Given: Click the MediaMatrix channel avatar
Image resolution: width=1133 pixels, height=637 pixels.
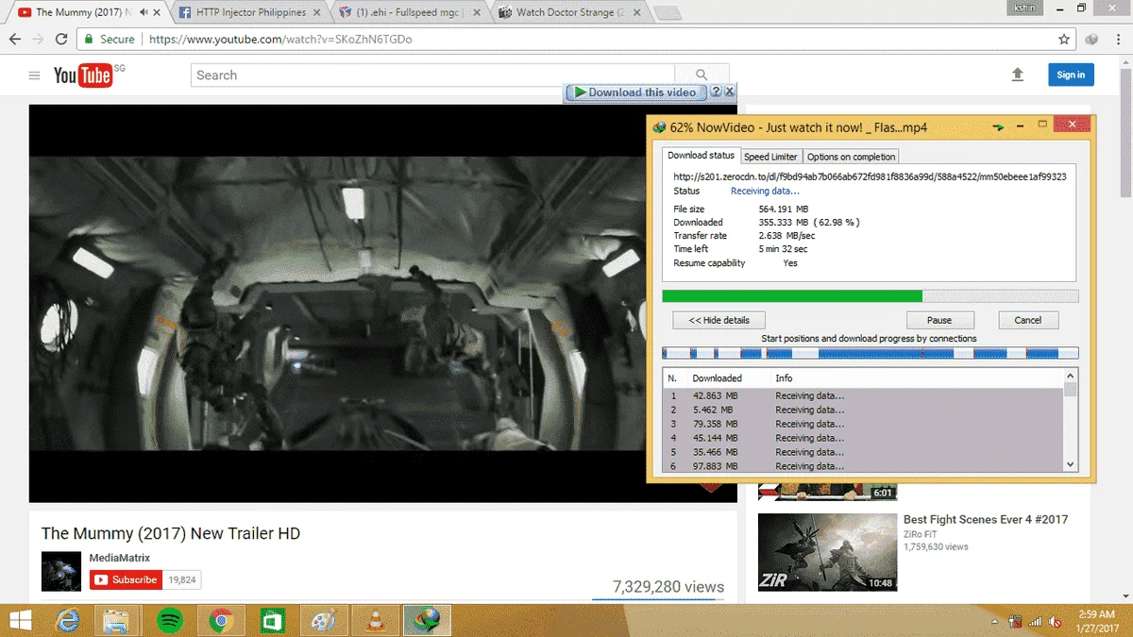Looking at the screenshot, I should click(x=61, y=571).
